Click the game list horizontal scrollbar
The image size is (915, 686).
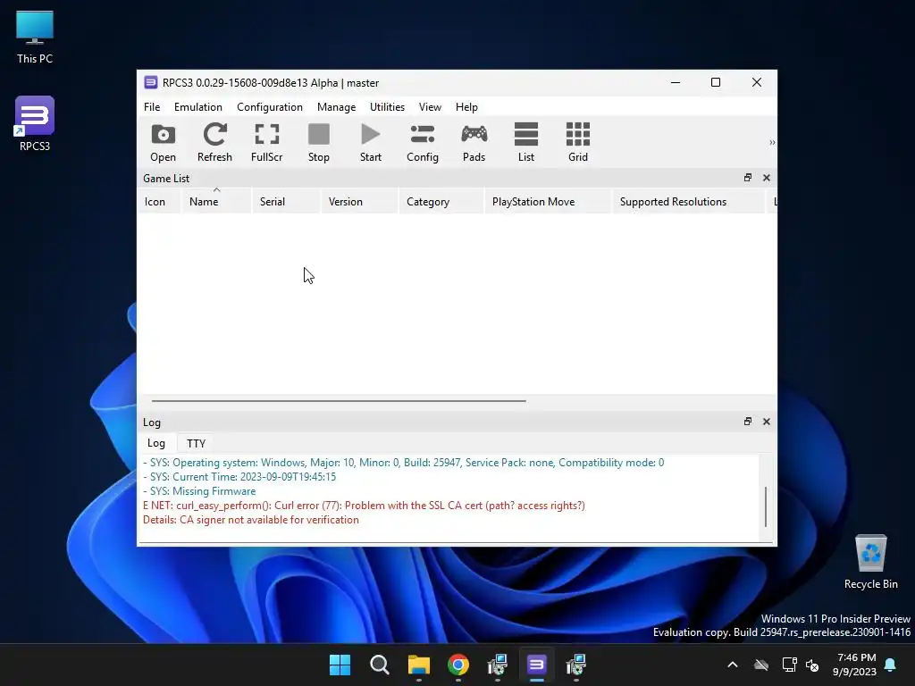tap(339, 401)
